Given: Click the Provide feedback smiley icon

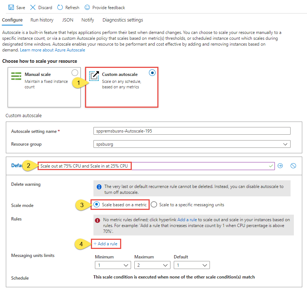Looking at the screenshot, I should [87, 7].
